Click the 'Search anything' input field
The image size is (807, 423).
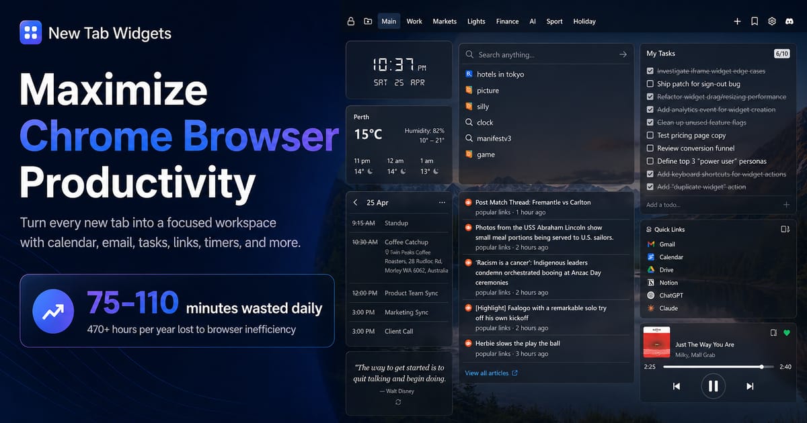click(545, 55)
